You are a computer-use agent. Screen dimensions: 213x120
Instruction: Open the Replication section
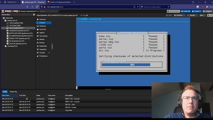tap(43, 46)
